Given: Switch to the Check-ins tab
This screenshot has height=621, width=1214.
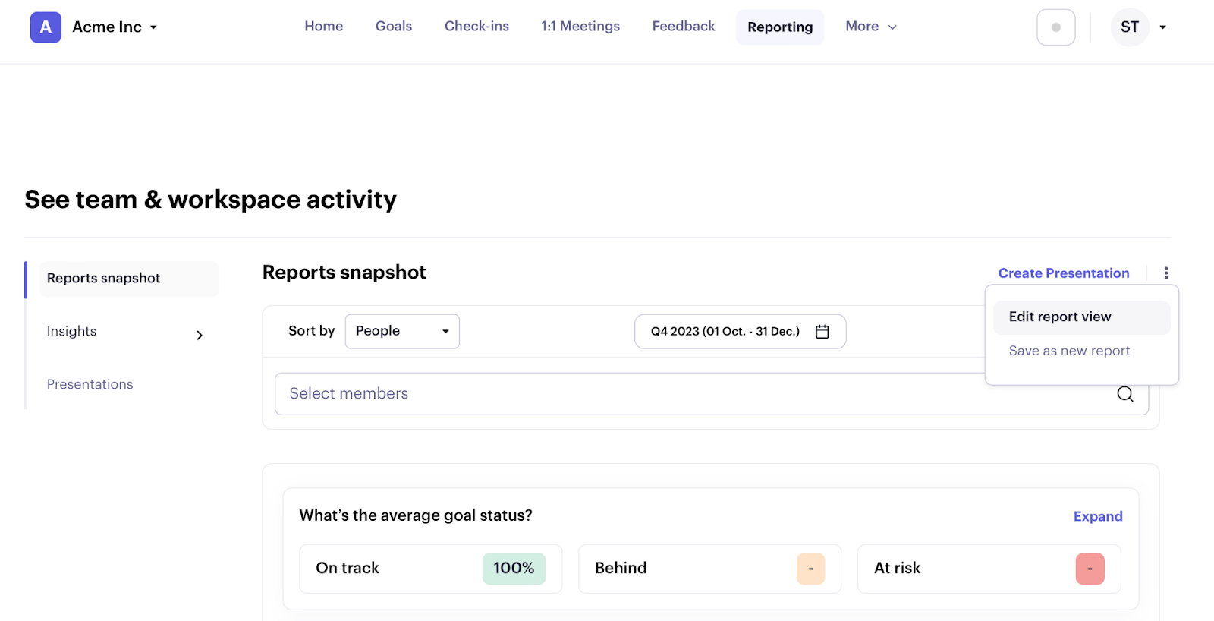Looking at the screenshot, I should (x=476, y=27).
